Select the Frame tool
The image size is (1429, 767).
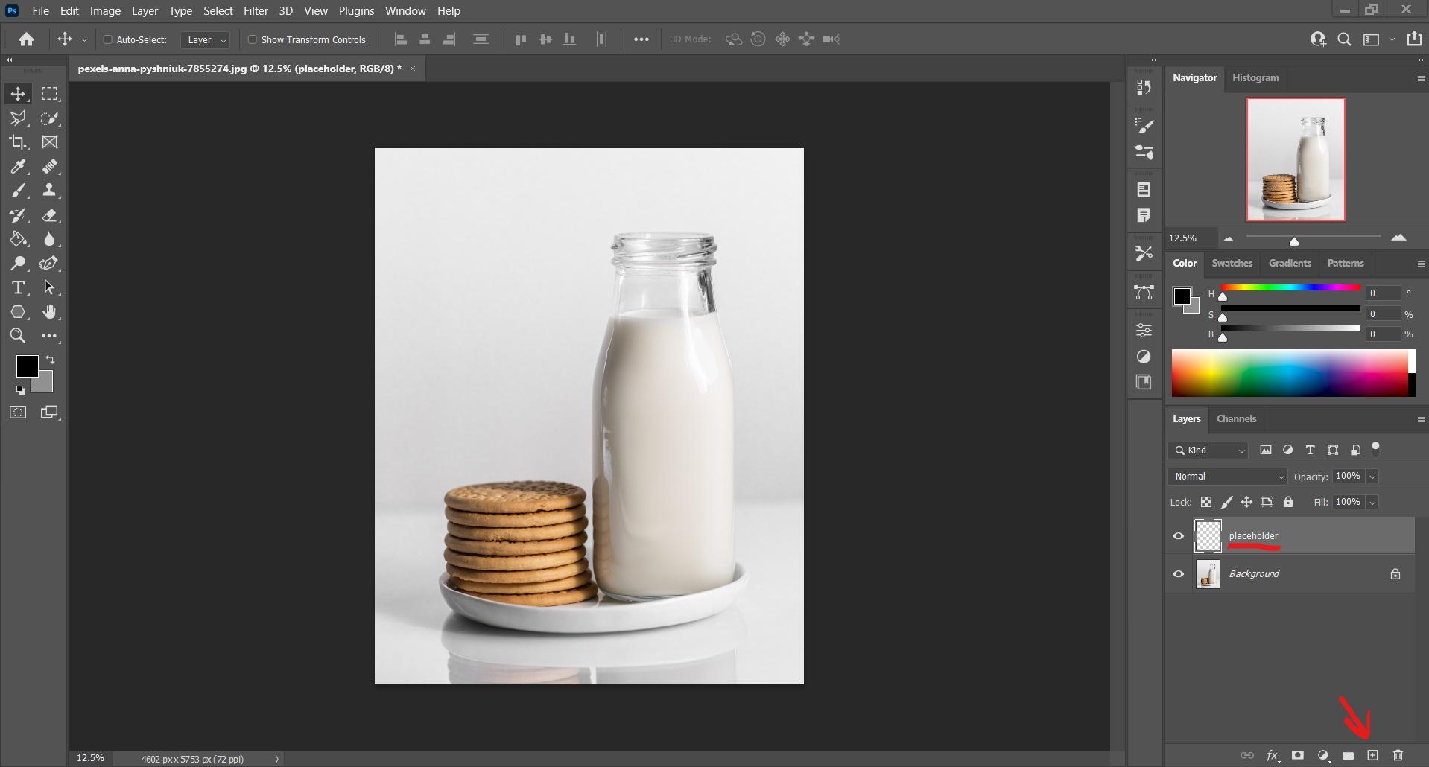point(50,142)
